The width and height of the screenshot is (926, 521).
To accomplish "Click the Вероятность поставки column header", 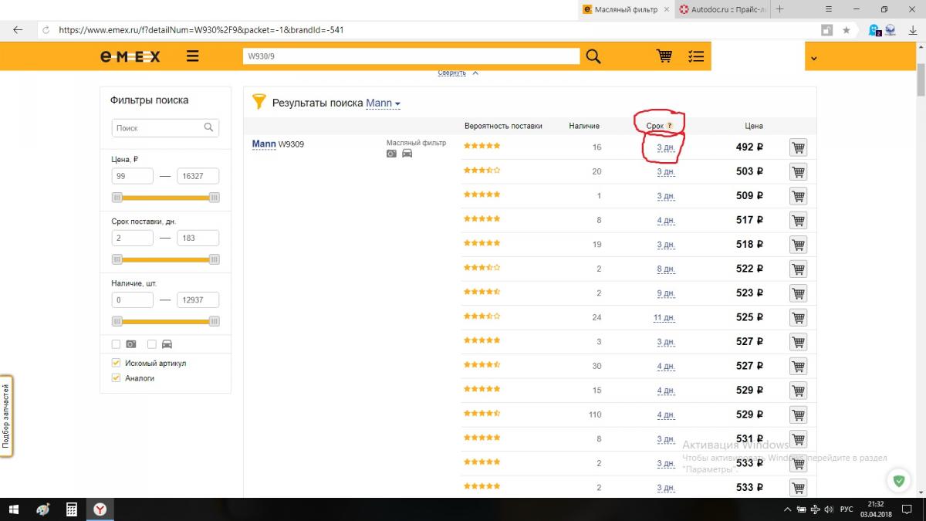I will point(503,126).
